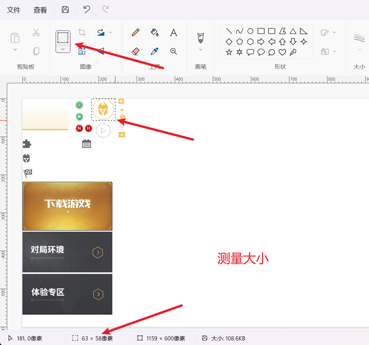Choose the six-point star shape

coord(240,52)
